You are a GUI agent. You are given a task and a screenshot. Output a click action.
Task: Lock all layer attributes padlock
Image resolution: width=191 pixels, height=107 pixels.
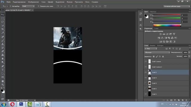point(163,56)
